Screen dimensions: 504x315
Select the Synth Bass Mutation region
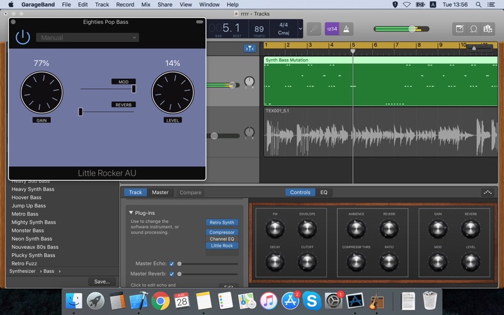(381, 81)
